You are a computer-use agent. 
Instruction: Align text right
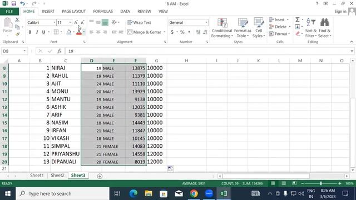105,32
